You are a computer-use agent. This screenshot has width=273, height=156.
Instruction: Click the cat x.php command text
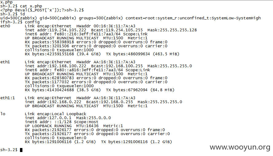[31, 6]
